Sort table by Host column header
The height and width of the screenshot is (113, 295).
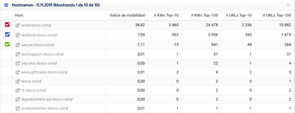tap(19, 15)
